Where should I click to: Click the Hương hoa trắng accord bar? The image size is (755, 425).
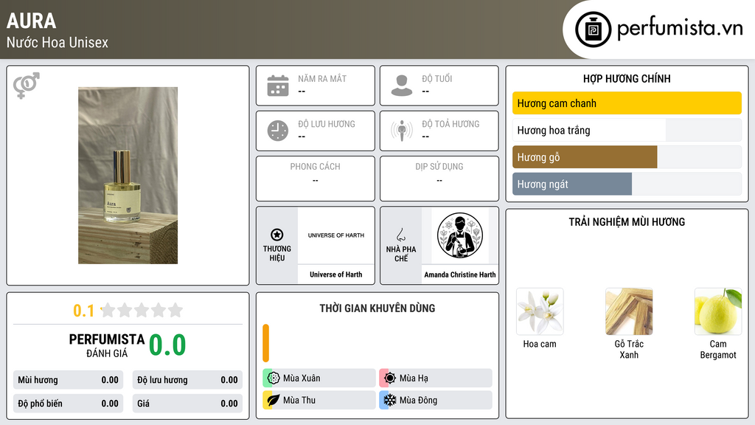point(627,130)
